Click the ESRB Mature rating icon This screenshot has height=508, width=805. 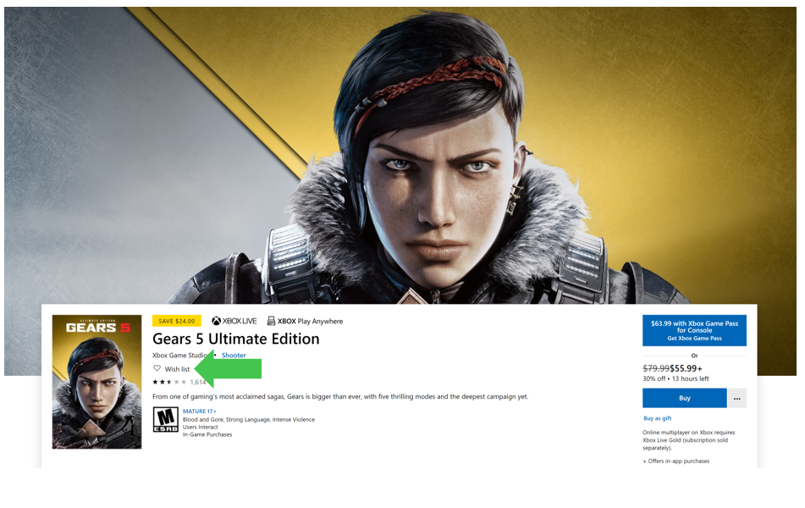(x=165, y=420)
